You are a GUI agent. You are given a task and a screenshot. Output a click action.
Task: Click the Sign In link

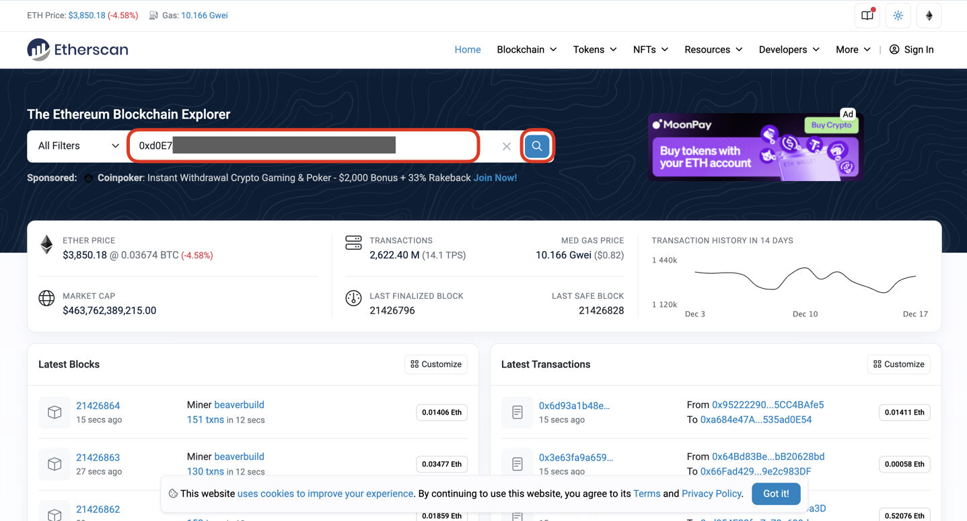(919, 49)
